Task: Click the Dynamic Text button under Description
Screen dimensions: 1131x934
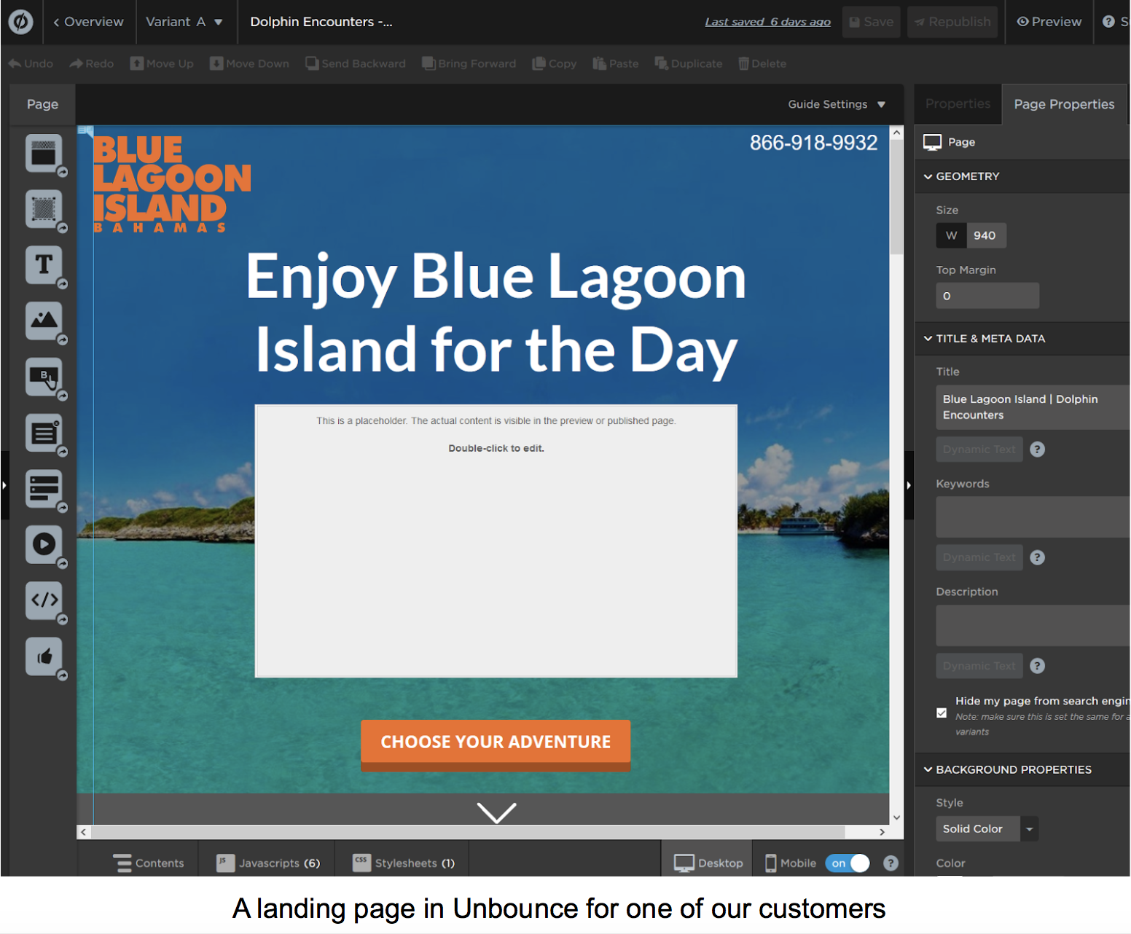Action: 979,666
